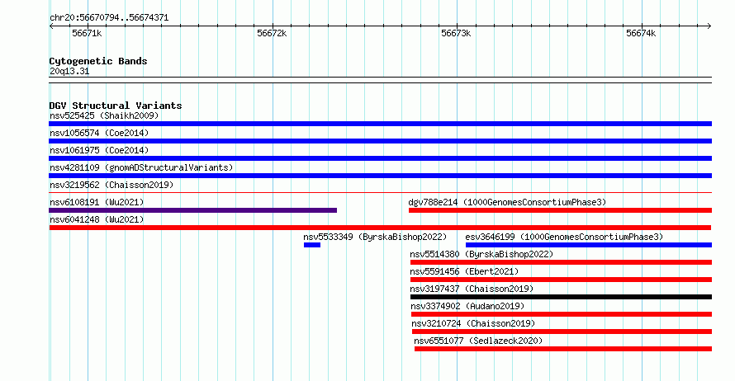
Task: Select the red bar under nsv5514380
Action: coord(561,262)
